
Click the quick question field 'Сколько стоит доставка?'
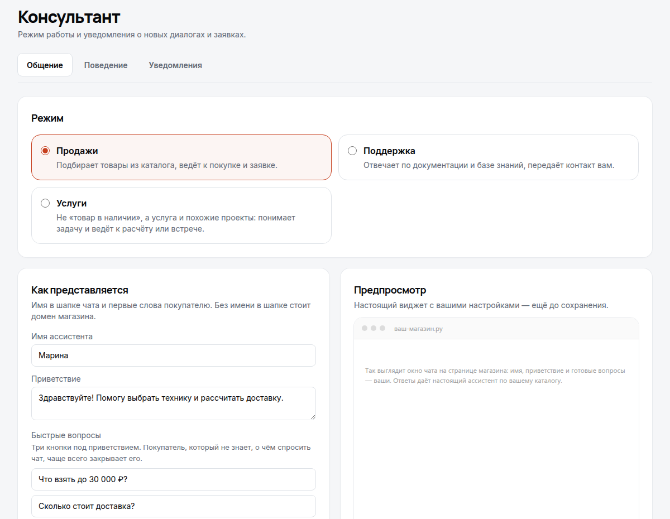174,506
